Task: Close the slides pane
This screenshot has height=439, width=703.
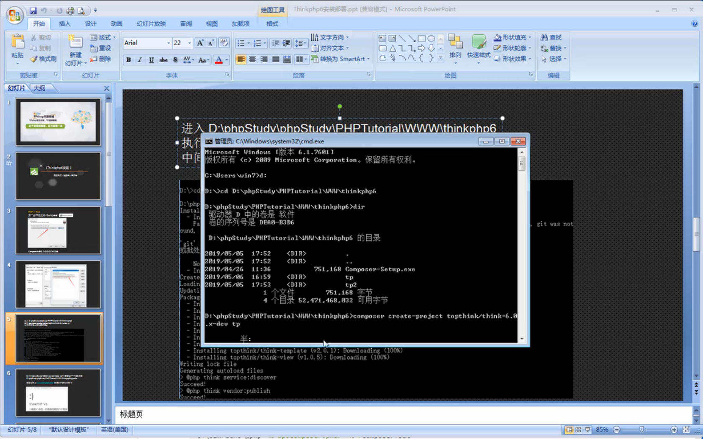Action: (106, 88)
